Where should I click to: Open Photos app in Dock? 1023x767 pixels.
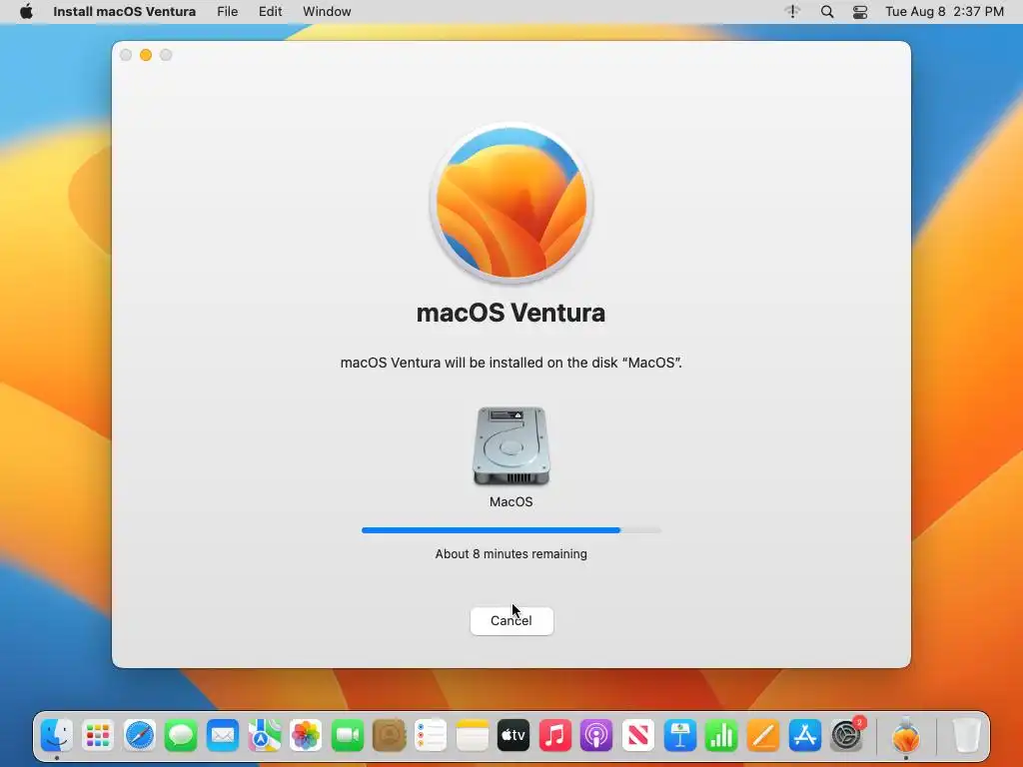pyautogui.click(x=306, y=736)
